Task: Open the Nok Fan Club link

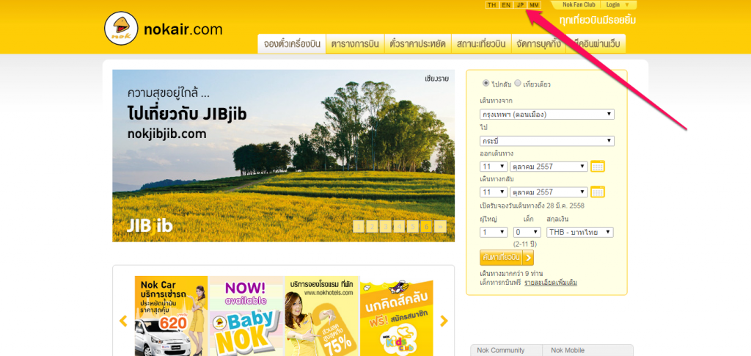Action: coord(579,5)
